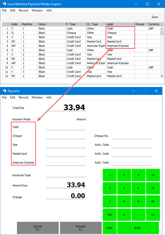Image resolution: width=165 pixels, height=235 pixels.
Task: Tap keypad digit 7
Action: [110, 201]
